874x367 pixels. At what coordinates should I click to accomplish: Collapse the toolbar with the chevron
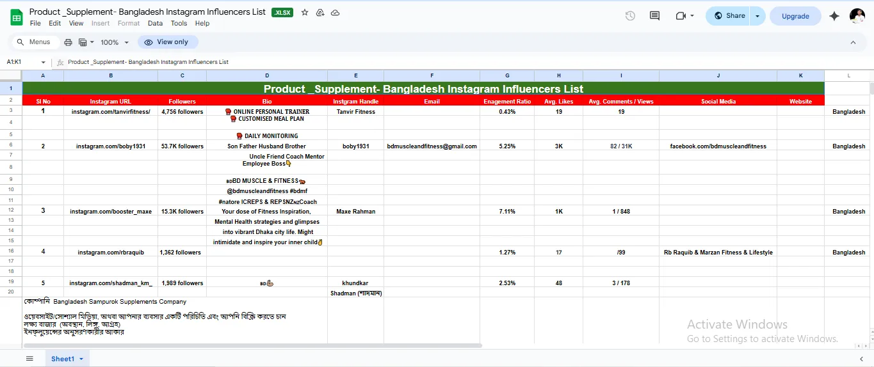[x=853, y=42]
